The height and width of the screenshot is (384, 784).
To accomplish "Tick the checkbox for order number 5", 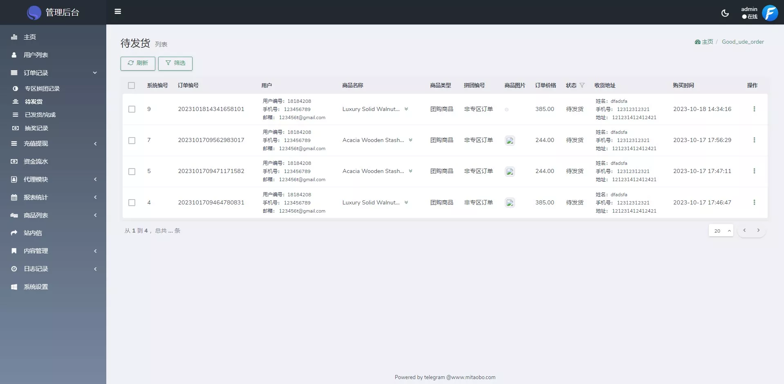I will point(132,171).
